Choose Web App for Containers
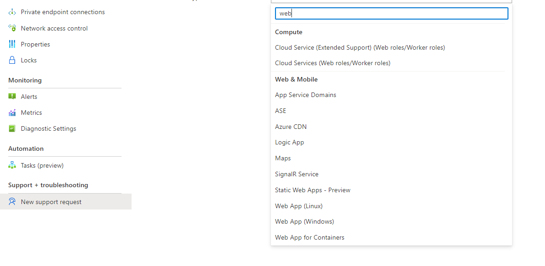Image resolution: width=545 pixels, height=266 pixels. [x=309, y=237]
